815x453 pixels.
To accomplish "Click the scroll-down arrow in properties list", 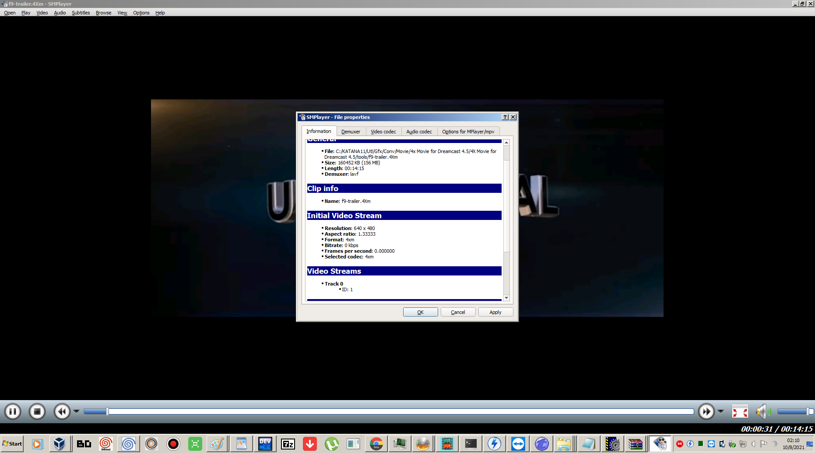I will tap(506, 298).
